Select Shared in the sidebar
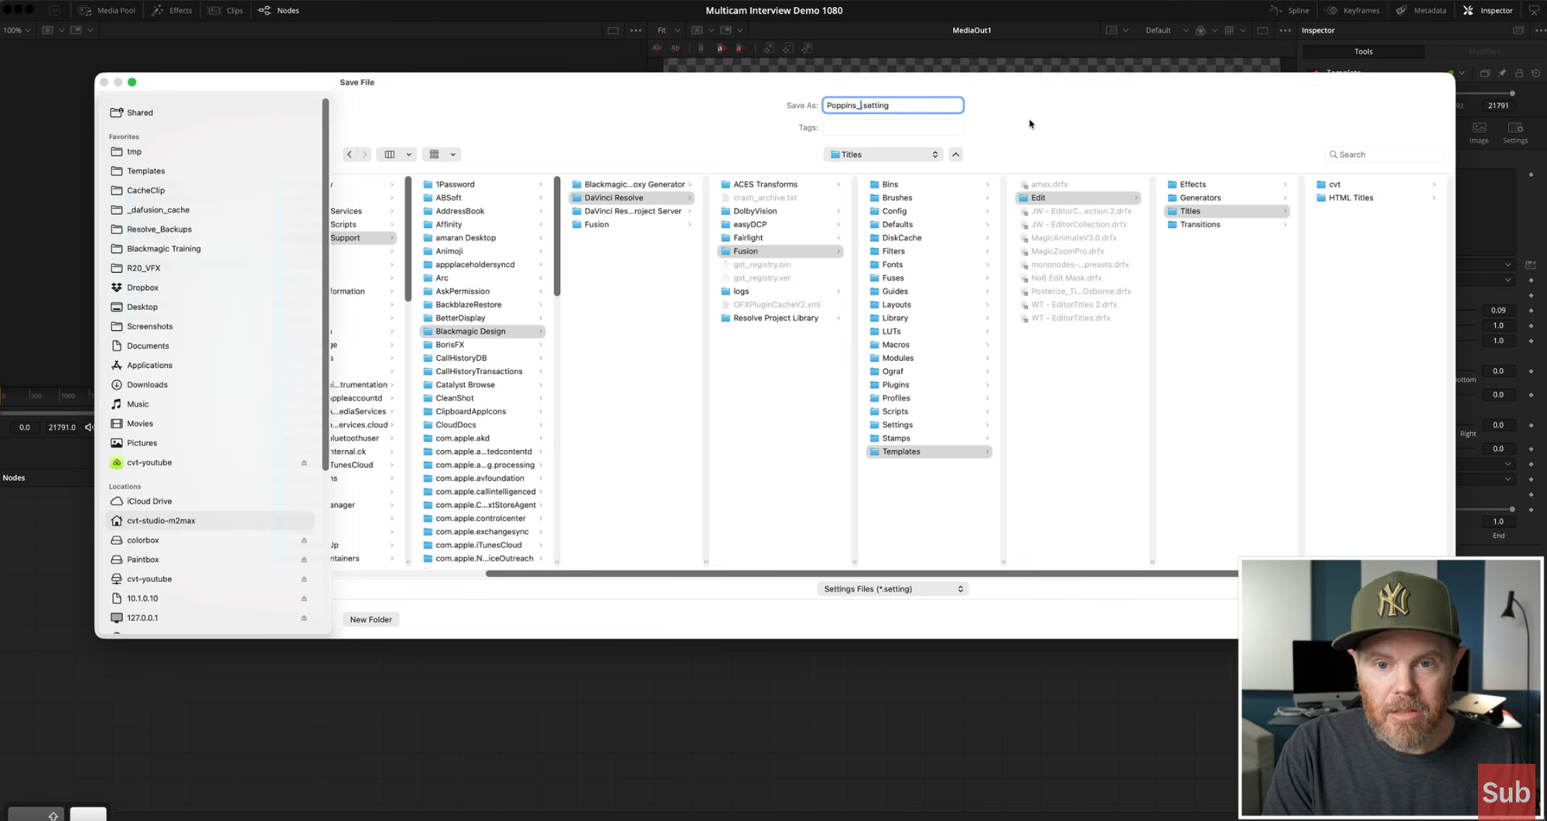This screenshot has height=821, width=1547. point(139,113)
